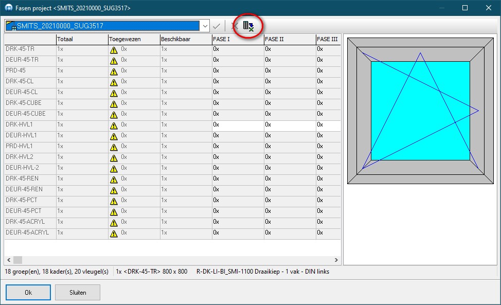Click the FASE III cell in DRK-HVL1 row
Image resolution: width=501 pixels, height=305 pixels.
coord(329,126)
